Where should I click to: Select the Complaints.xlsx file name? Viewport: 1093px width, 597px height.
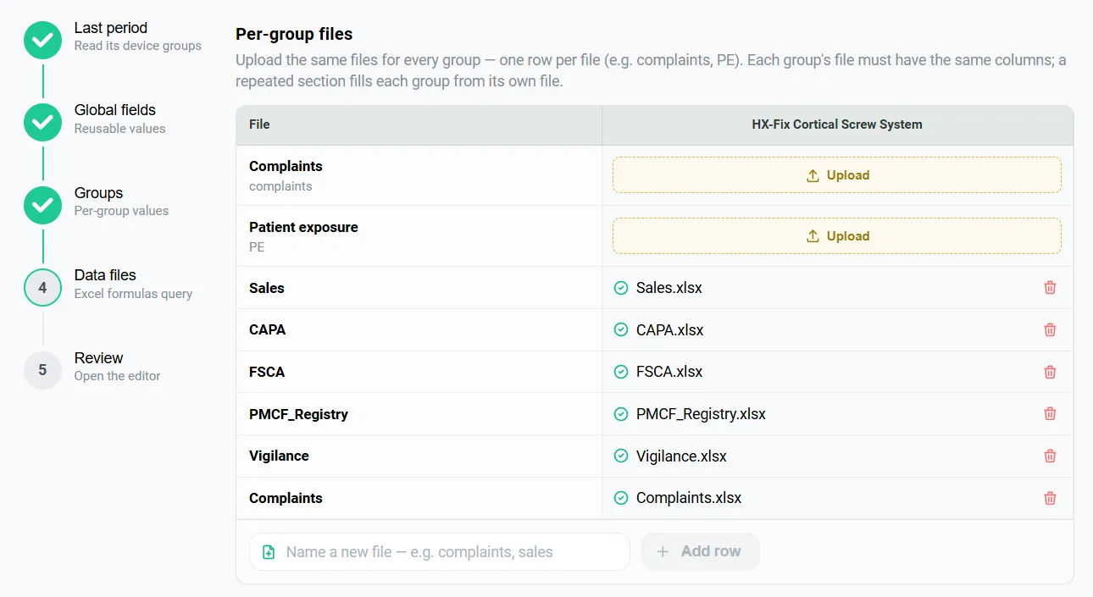click(689, 498)
